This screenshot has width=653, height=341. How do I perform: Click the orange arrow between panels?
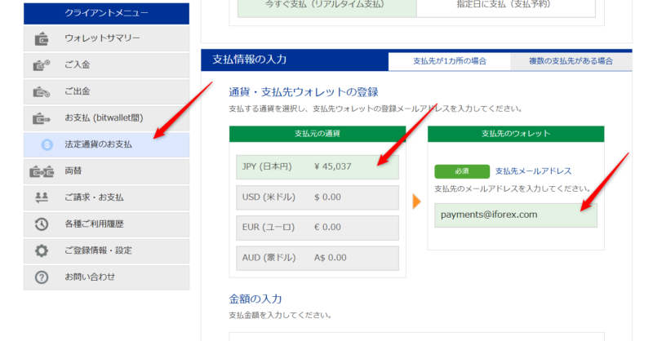coord(416,201)
